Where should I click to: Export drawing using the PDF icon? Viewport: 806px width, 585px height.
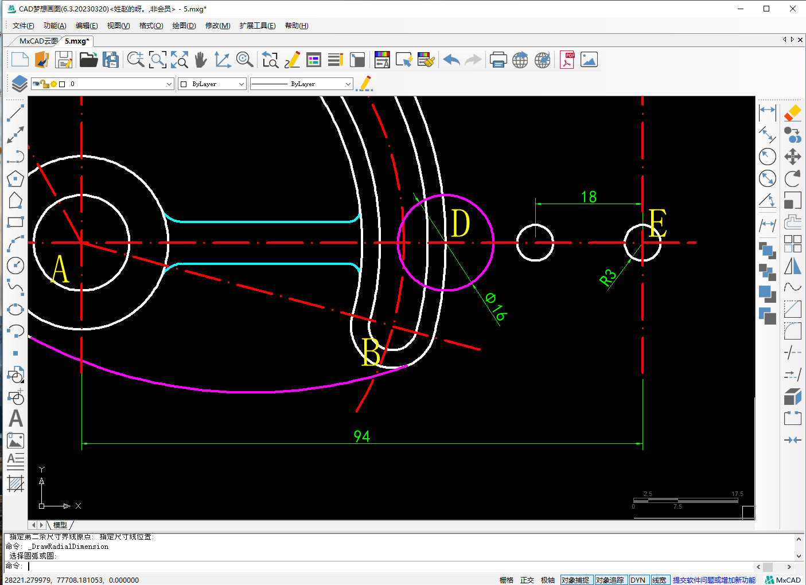(567, 60)
